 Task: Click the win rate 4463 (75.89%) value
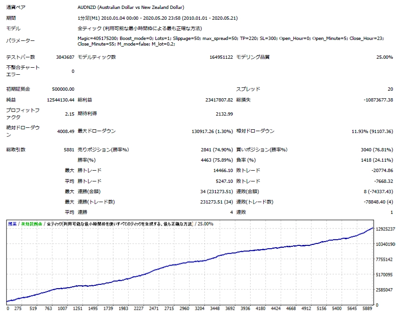(217, 160)
